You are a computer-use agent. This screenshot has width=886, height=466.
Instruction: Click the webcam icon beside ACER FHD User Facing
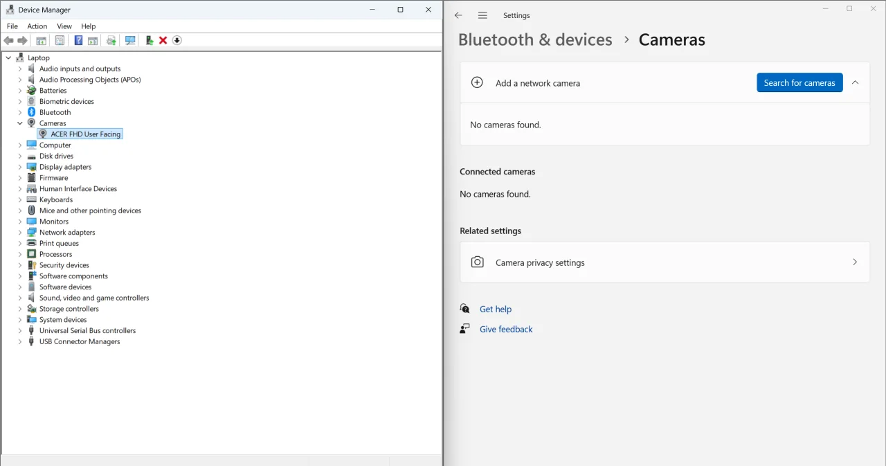pyautogui.click(x=43, y=134)
